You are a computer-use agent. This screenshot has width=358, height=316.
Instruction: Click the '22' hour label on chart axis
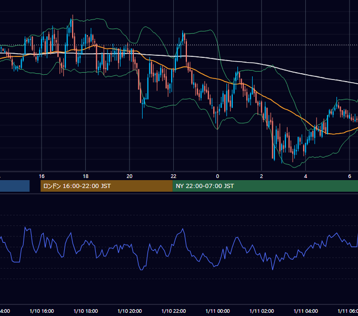tap(174, 176)
